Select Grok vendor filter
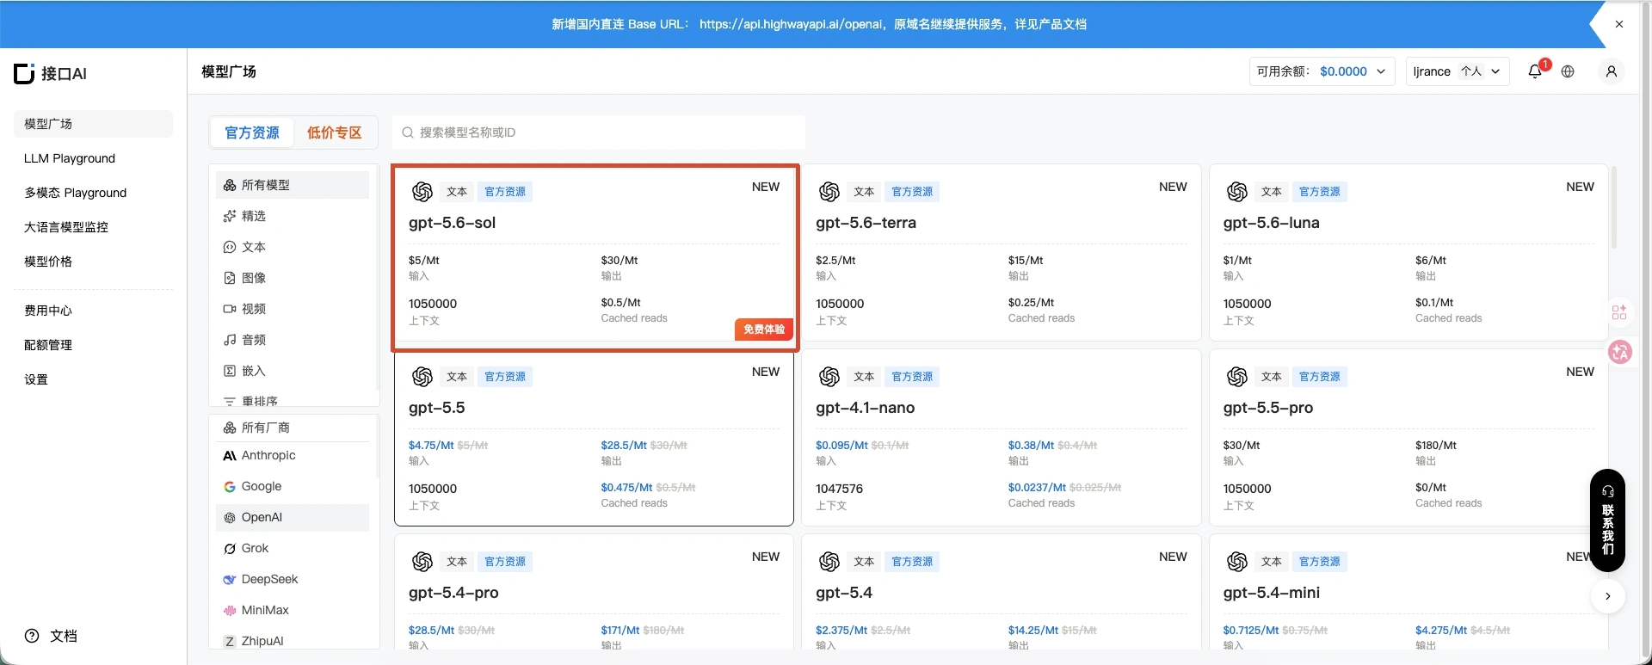The image size is (1652, 665). pos(293,548)
